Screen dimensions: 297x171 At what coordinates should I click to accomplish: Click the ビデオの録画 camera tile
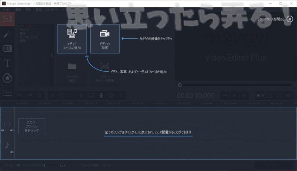pyautogui.click(x=105, y=39)
